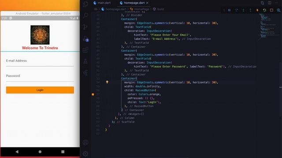Tap the Android back navigation button
Screen dimensions: 282x158
pyautogui.click(x=17, y=152)
